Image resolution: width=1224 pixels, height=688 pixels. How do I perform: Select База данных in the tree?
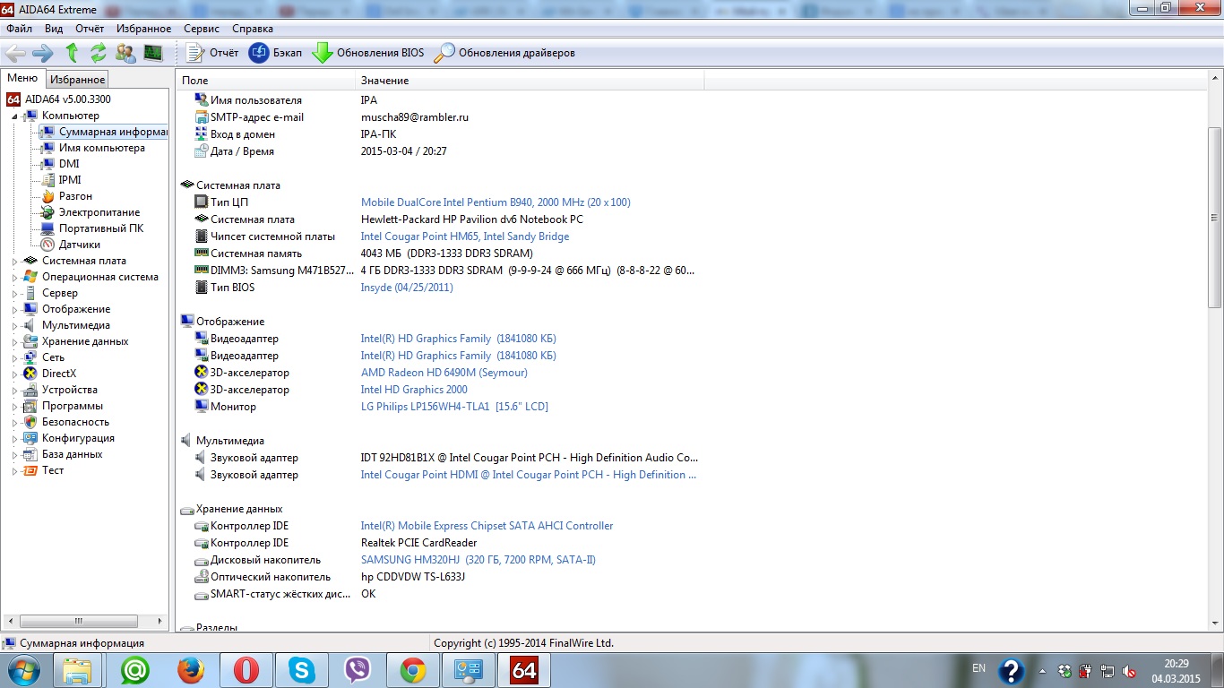(x=72, y=454)
